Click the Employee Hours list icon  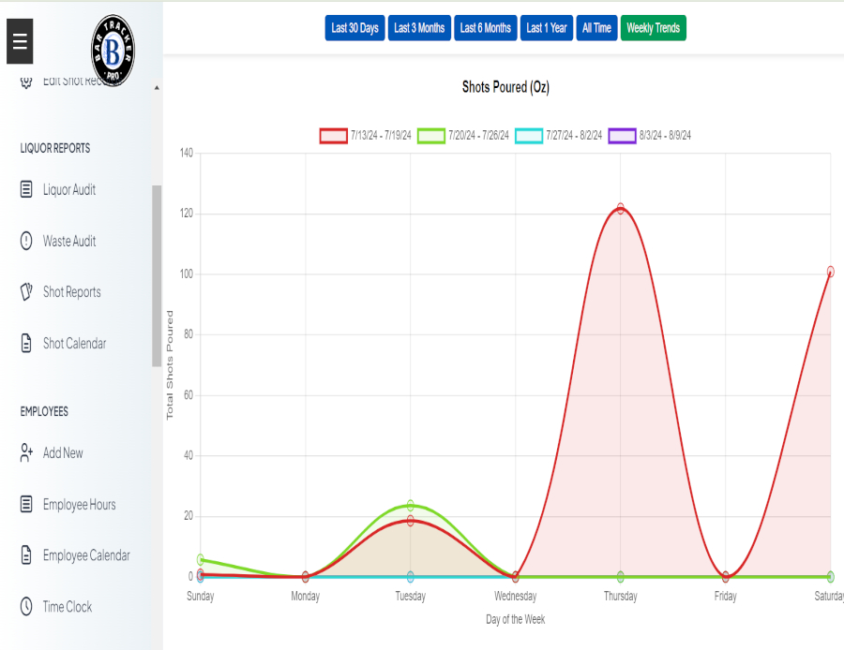point(26,505)
